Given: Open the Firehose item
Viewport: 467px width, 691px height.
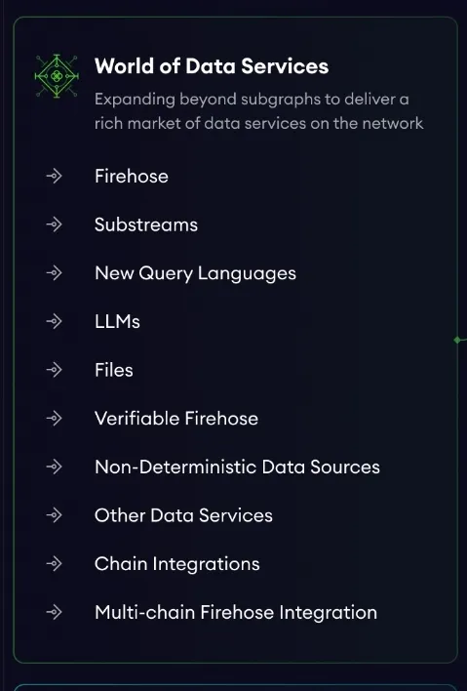Looking at the screenshot, I should click(132, 177).
